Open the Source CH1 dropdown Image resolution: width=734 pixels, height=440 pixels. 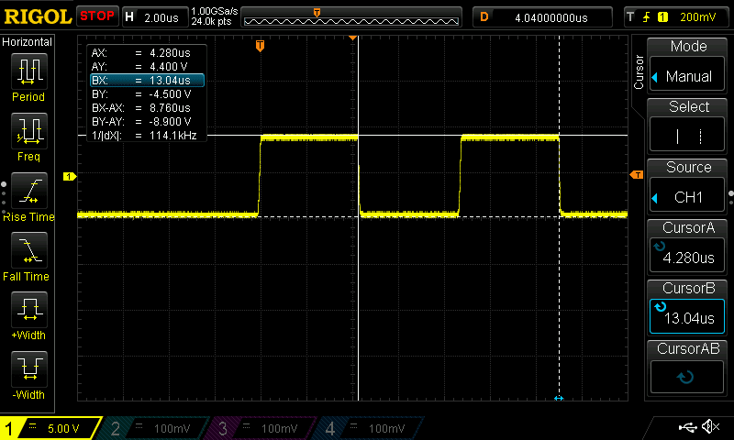(x=689, y=187)
